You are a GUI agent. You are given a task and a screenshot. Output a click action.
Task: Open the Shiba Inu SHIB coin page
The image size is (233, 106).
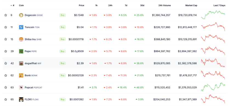33,39
